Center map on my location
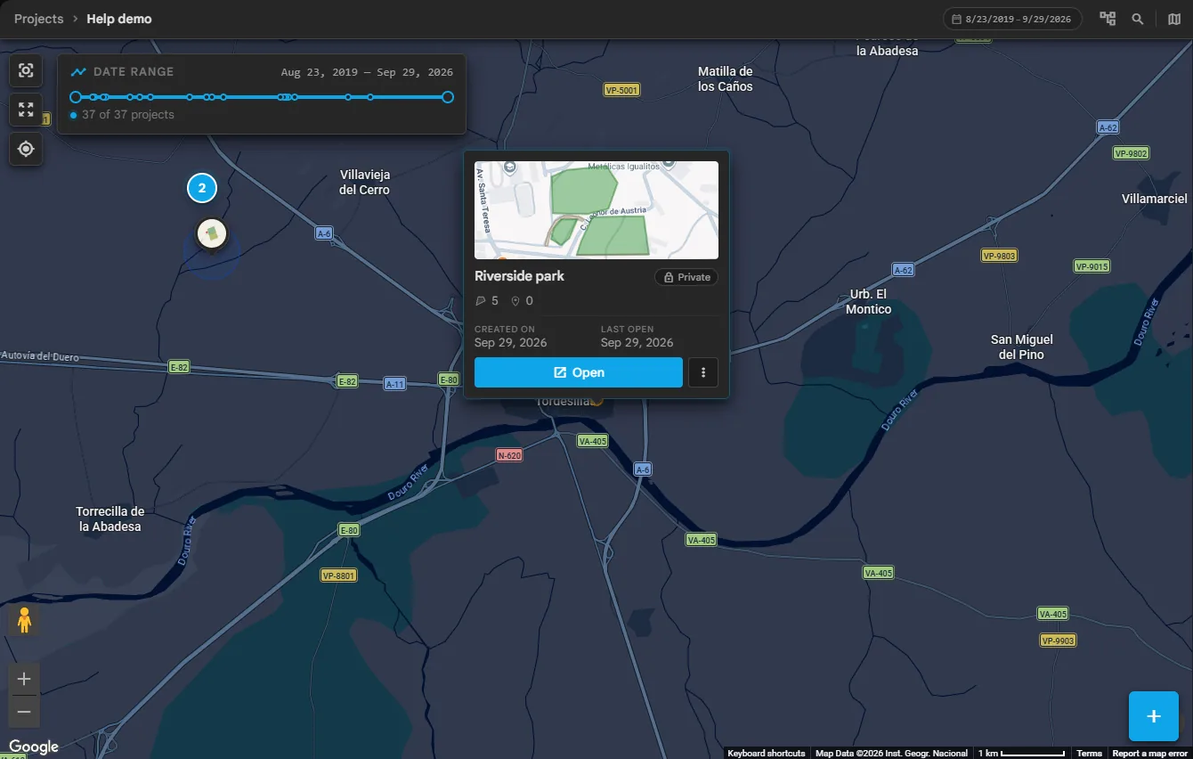Image resolution: width=1193 pixels, height=759 pixels. (x=26, y=149)
